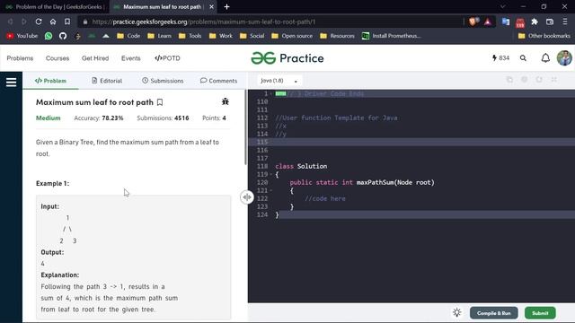The width and height of the screenshot is (575, 323).
Task: Switch to the Editorial tab
Action: tap(107, 81)
